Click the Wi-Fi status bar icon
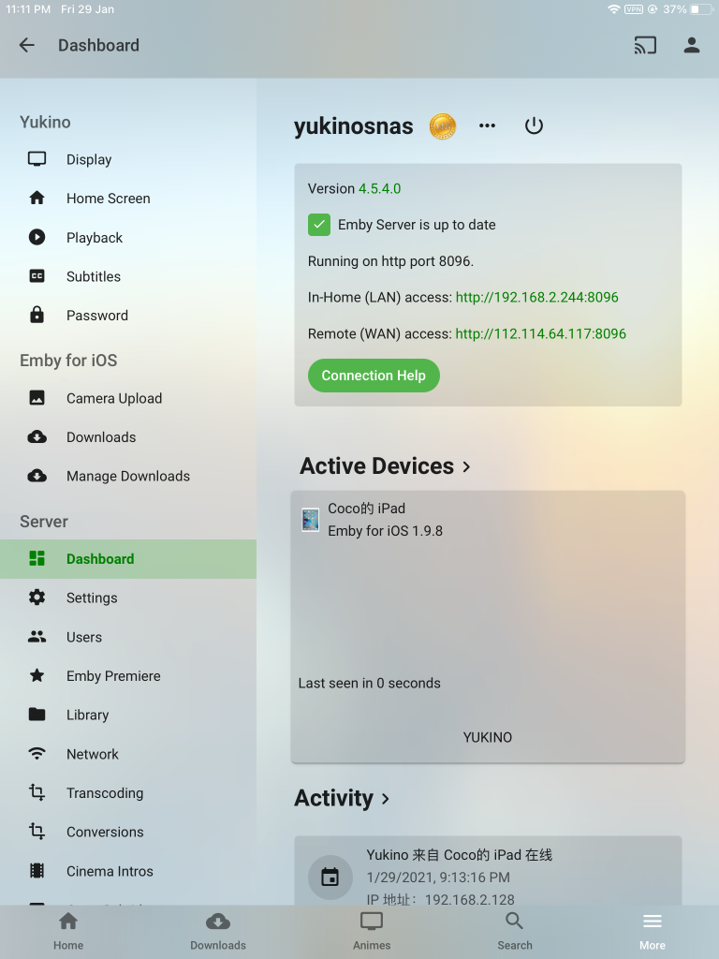 614,9
